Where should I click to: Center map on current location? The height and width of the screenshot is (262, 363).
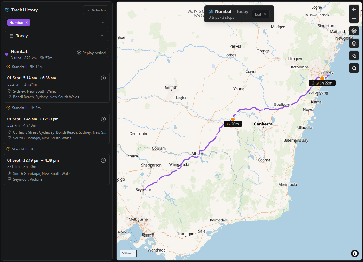coord(354,31)
